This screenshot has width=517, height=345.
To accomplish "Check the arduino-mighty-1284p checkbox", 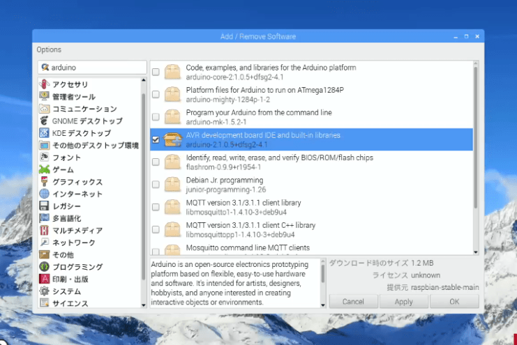I will pyautogui.click(x=156, y=94).
